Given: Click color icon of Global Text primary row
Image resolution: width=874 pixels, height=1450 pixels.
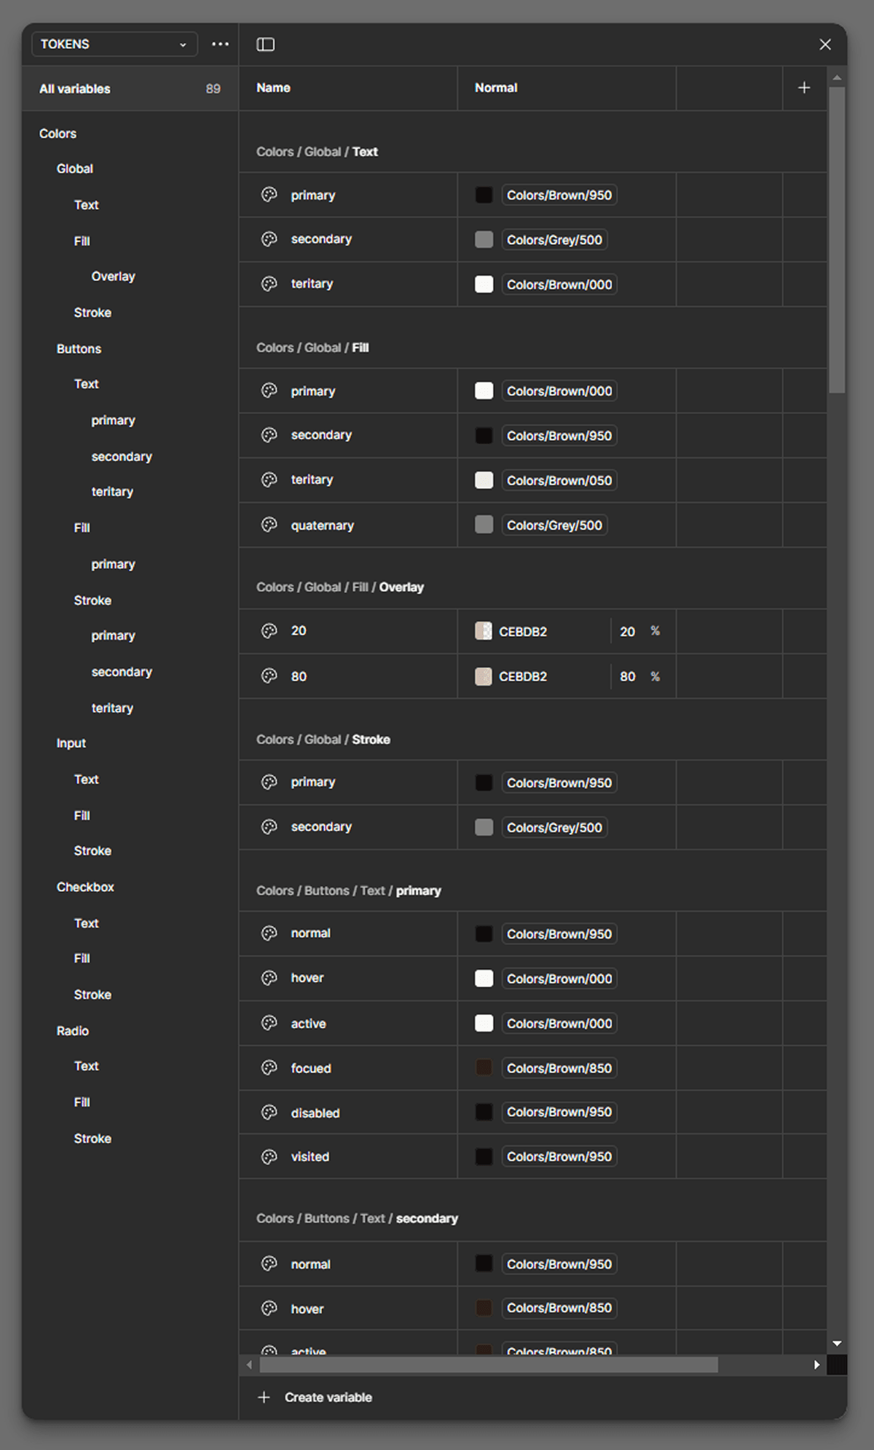Looking at the screenshot, I should [269, 195].
